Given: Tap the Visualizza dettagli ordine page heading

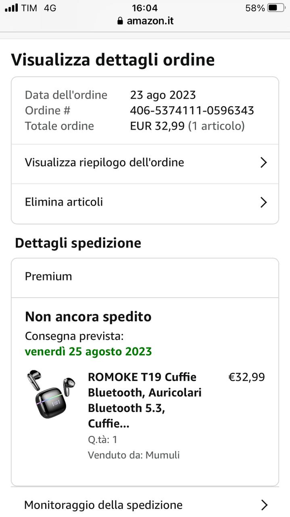Looking at the screenshot, I should pos(113,60).
